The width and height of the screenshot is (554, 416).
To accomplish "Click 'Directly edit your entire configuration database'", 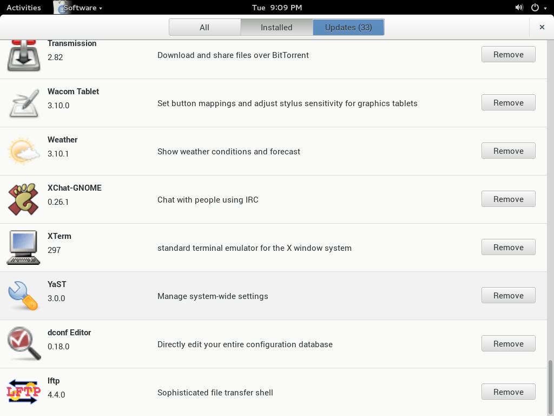I will tap(245, 344).
